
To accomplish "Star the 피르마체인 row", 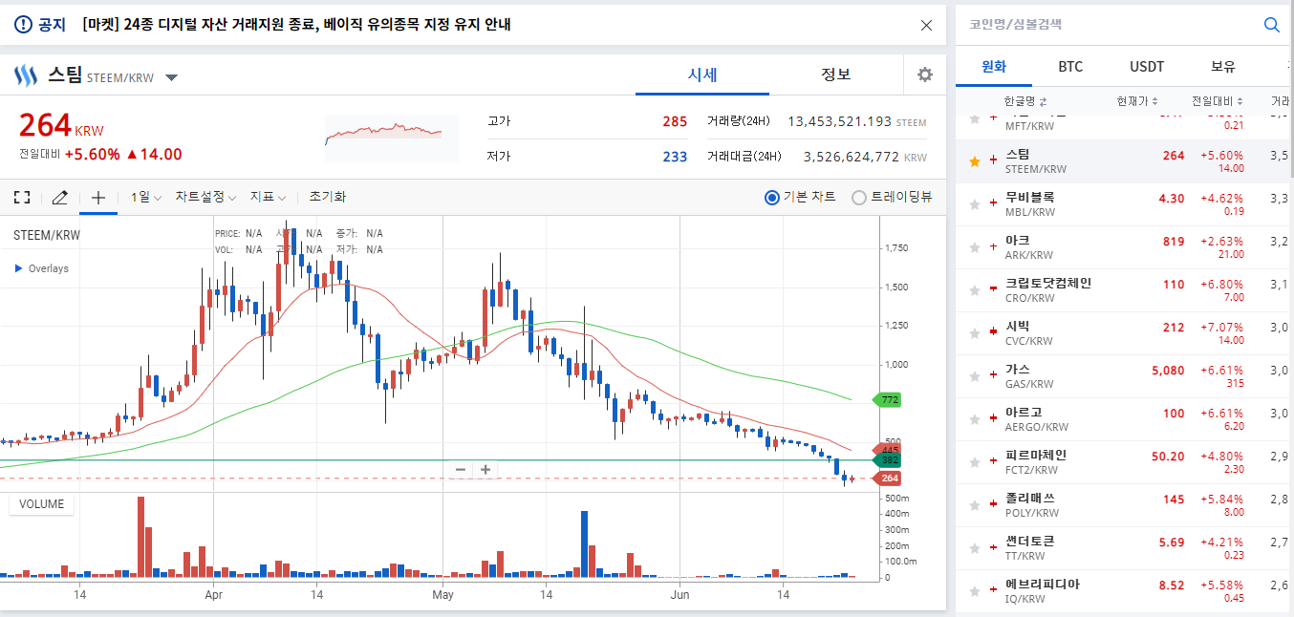I will coord(975,462).
